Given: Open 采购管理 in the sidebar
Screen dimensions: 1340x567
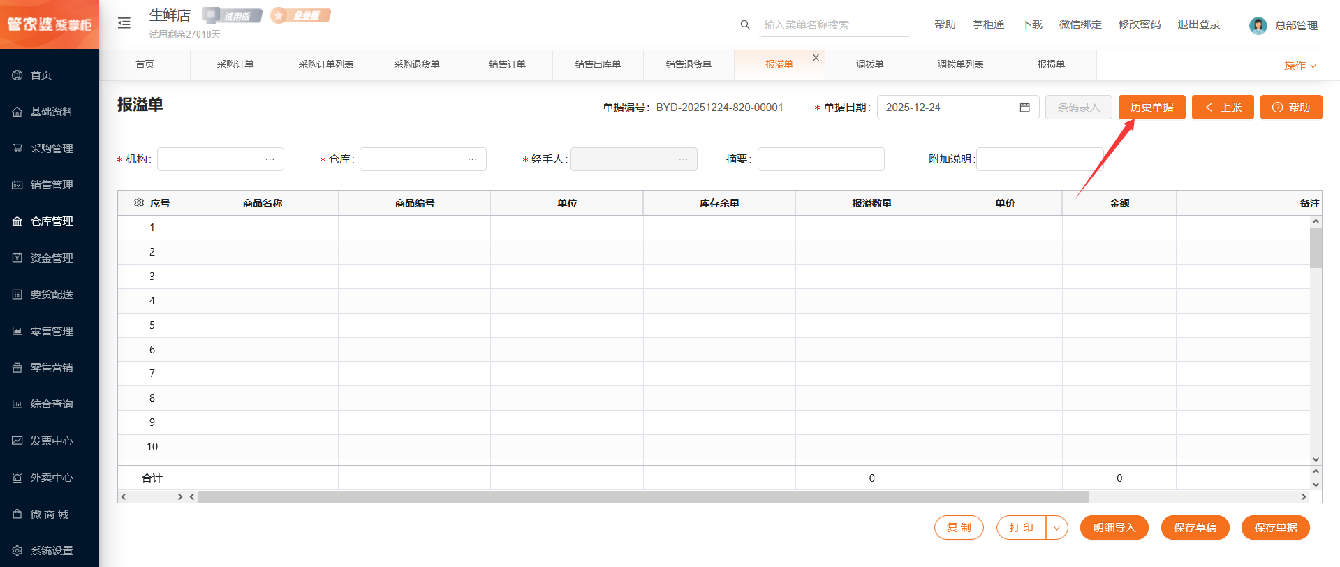Looking at the screenshot, I should point(51,148).
